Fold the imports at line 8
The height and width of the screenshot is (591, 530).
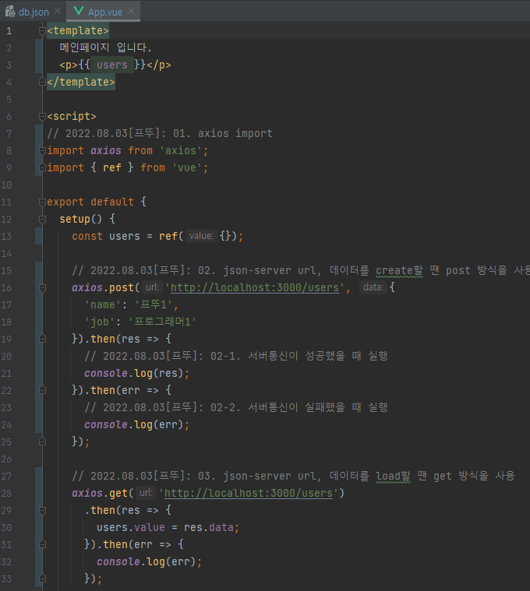coord(42,151)
